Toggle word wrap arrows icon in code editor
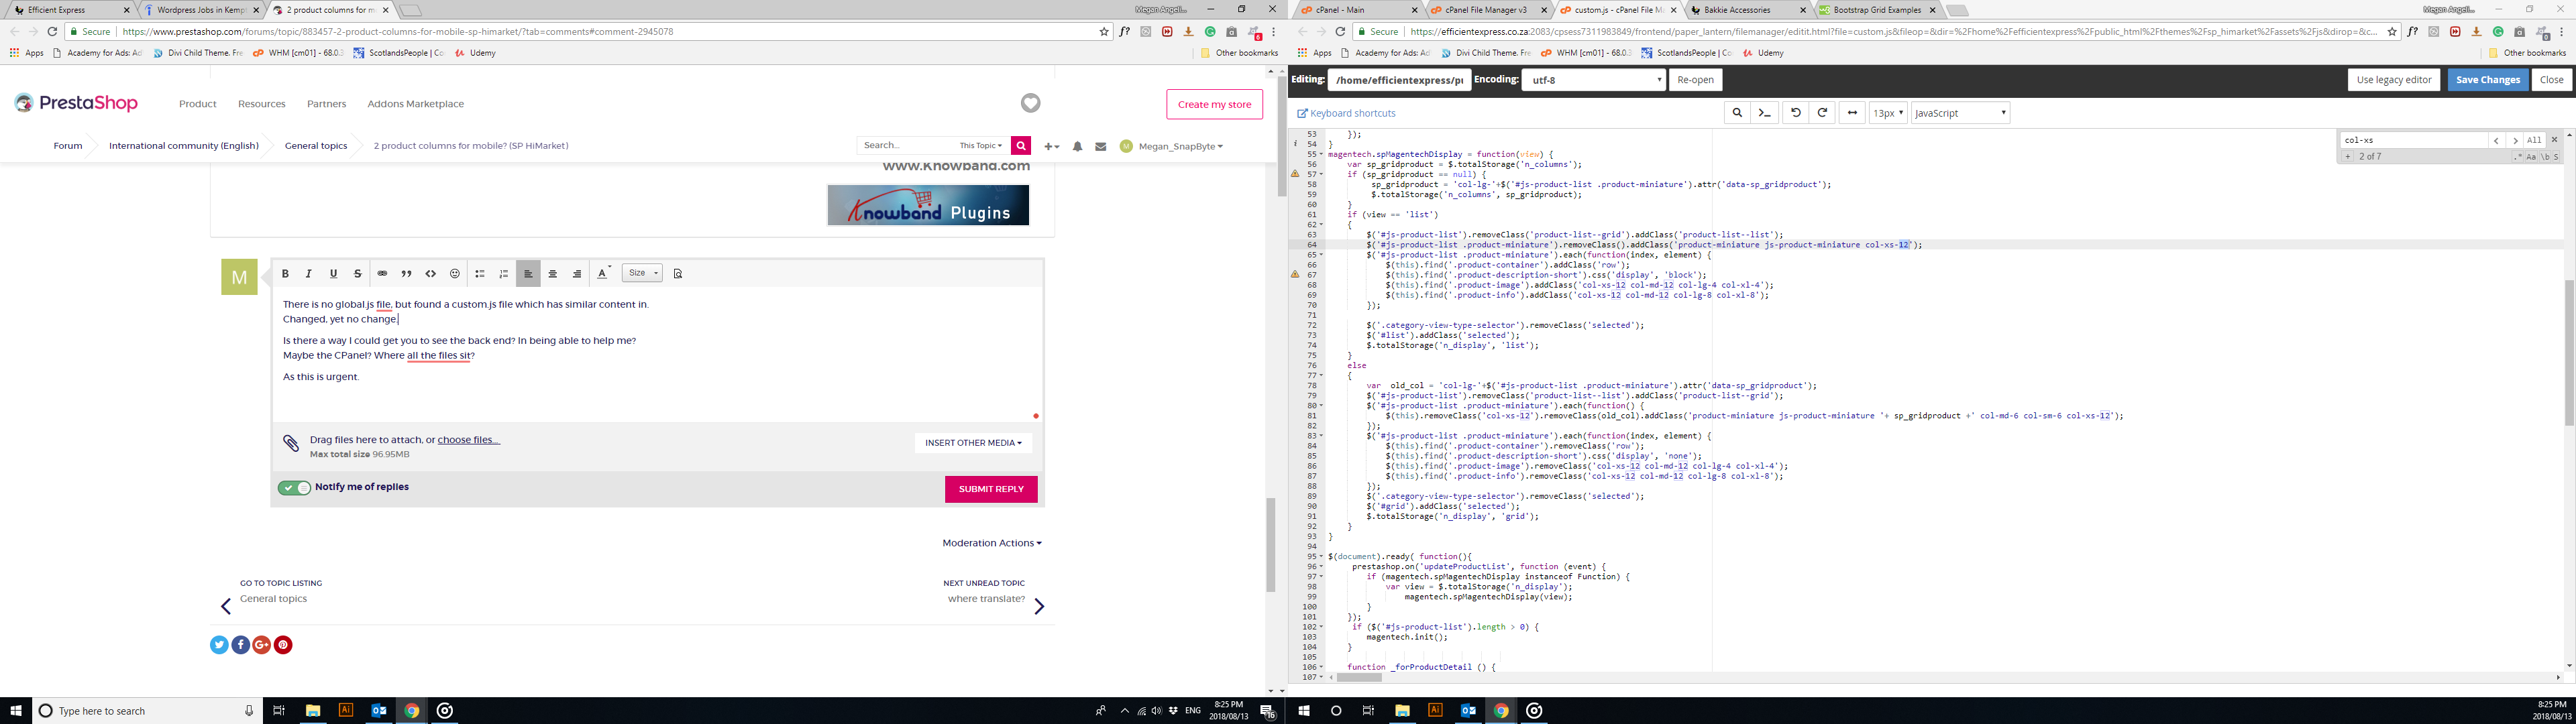2576x724 pixels. click(1852, 113)
